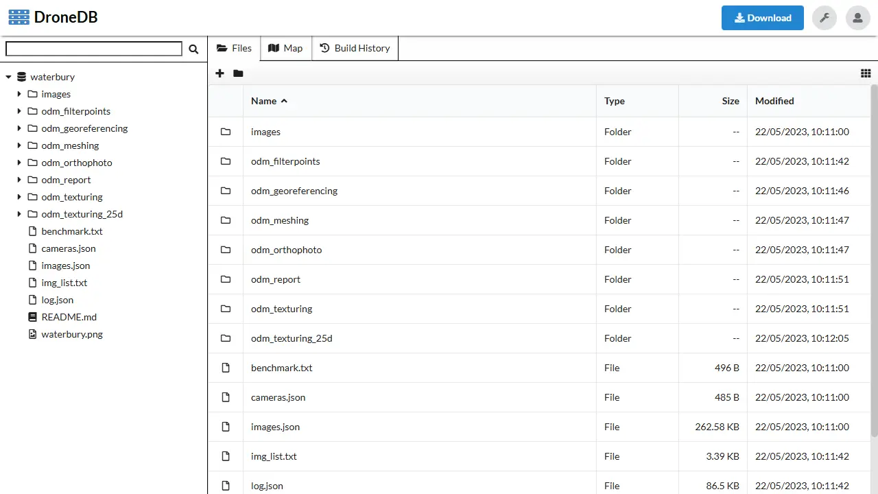Click the search magnifier icon
Image resolution: width=878 pixels, height=494 pixels.
point(193,49)
